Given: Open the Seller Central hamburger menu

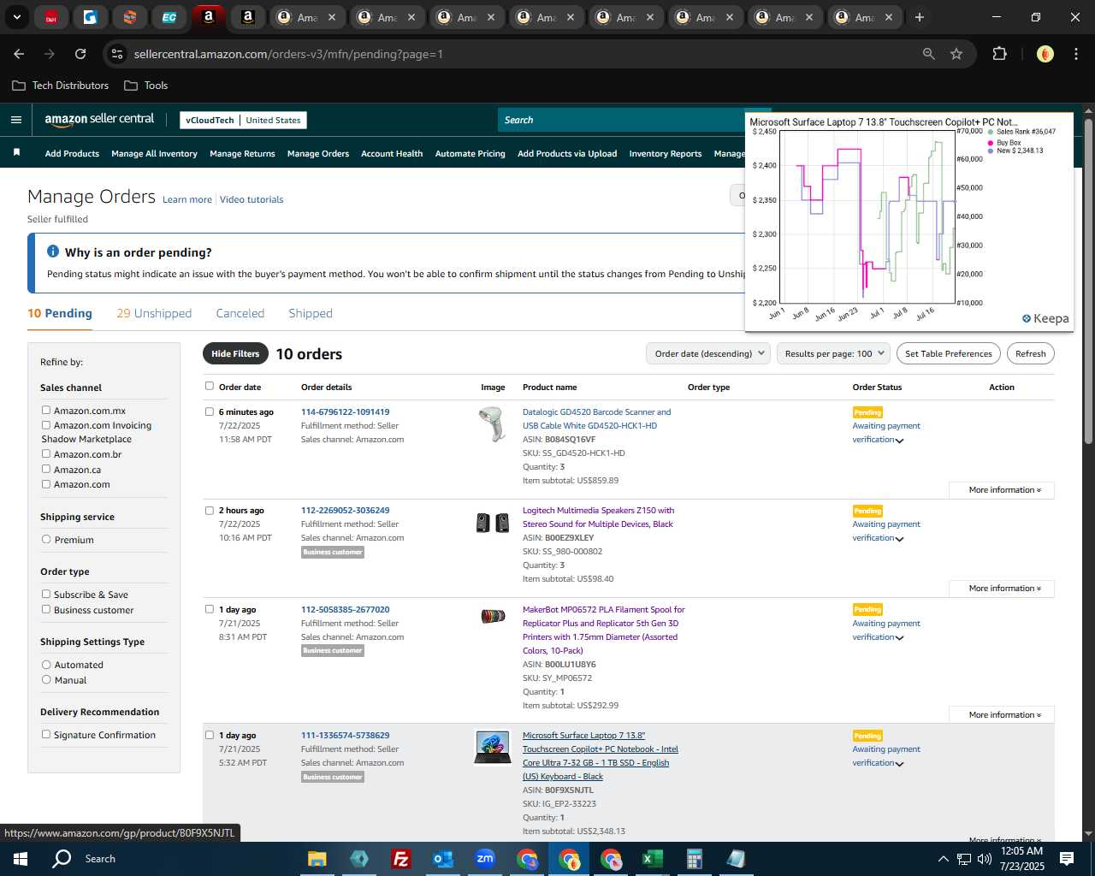Looking at the screenshot, I should 15,120.
